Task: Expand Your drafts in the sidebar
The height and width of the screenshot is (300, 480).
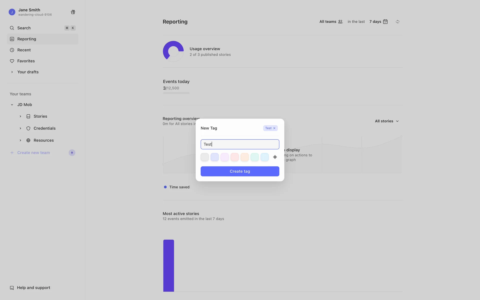Action: tap(12, 72)
